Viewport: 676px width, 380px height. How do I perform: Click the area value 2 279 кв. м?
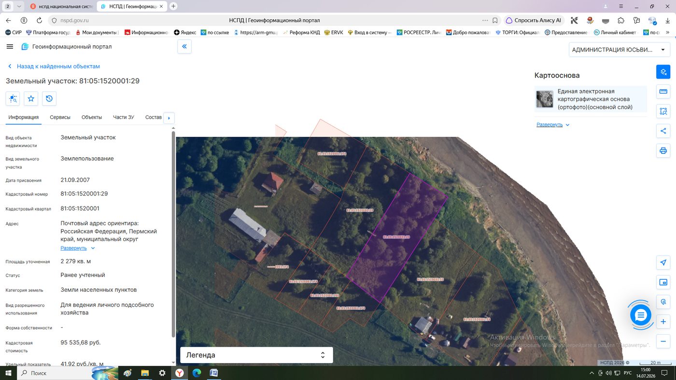(76, 261)
